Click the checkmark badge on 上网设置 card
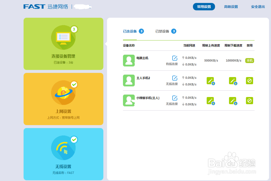The width and height of the screenshot is (271, 181). coord(74,85)
